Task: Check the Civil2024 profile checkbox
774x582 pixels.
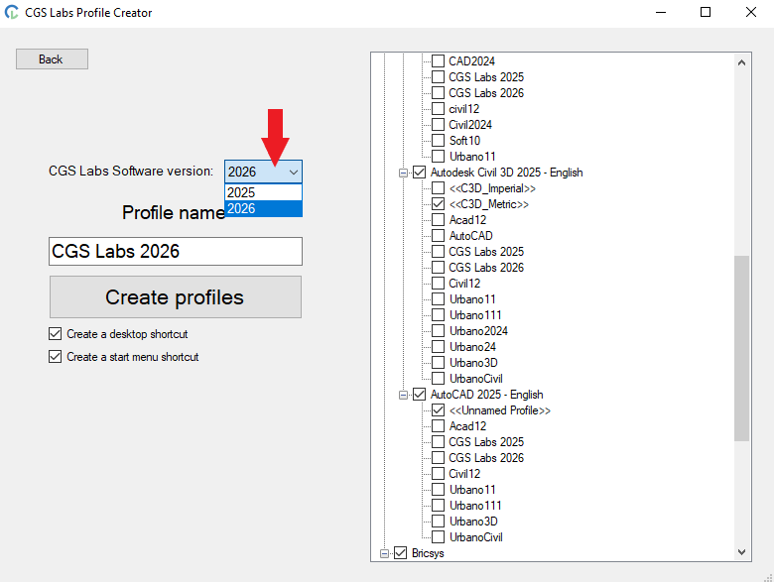Action: coord(438,124)
